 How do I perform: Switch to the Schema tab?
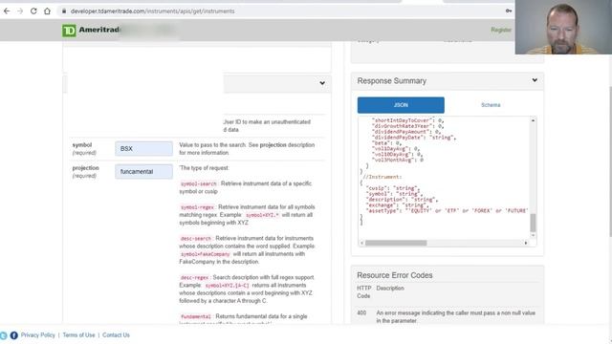491,105
